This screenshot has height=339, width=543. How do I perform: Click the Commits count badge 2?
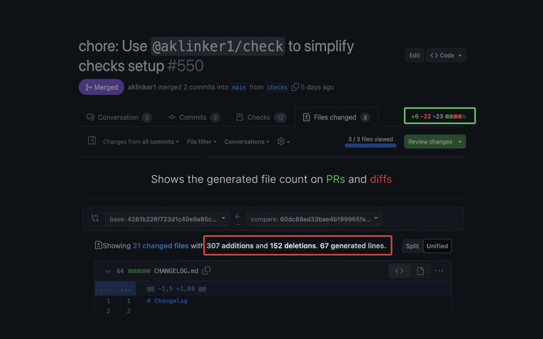click(215, 117)
